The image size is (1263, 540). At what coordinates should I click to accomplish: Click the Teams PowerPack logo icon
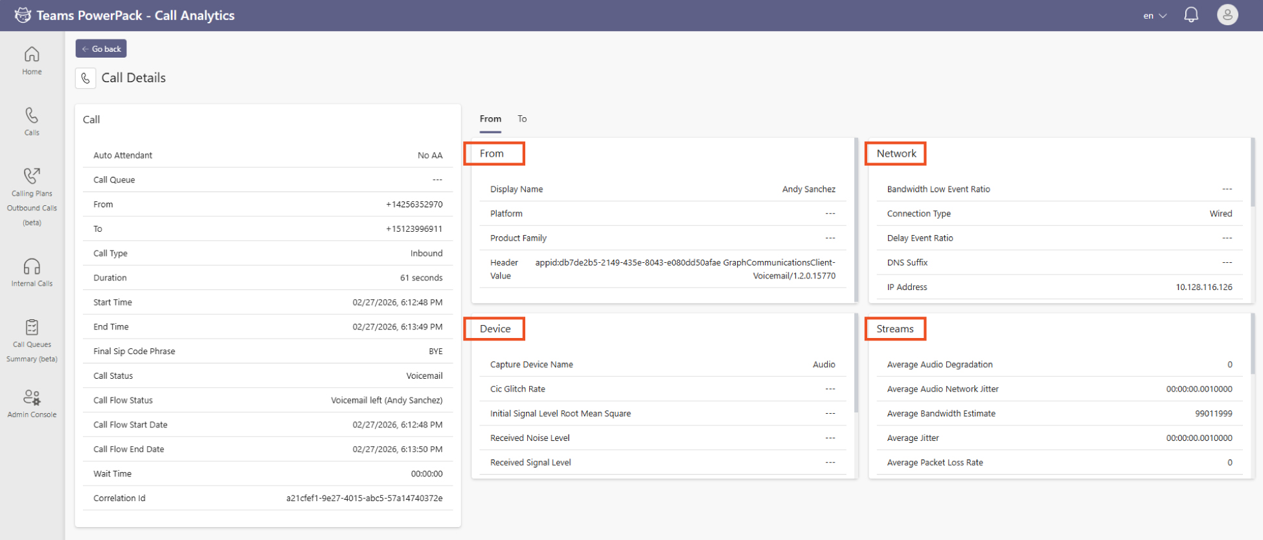[23, 15]
